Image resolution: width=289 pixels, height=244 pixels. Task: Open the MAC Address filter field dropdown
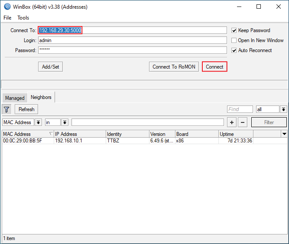(x=38, y=122)
